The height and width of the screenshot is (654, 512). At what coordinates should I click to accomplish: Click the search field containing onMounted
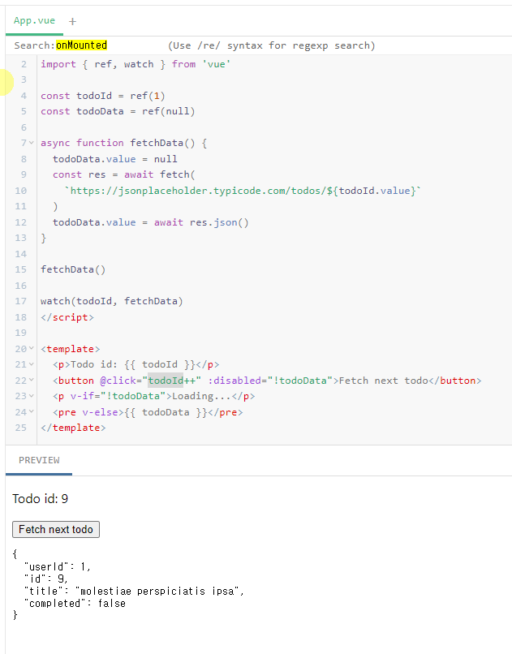coord(81,45)
